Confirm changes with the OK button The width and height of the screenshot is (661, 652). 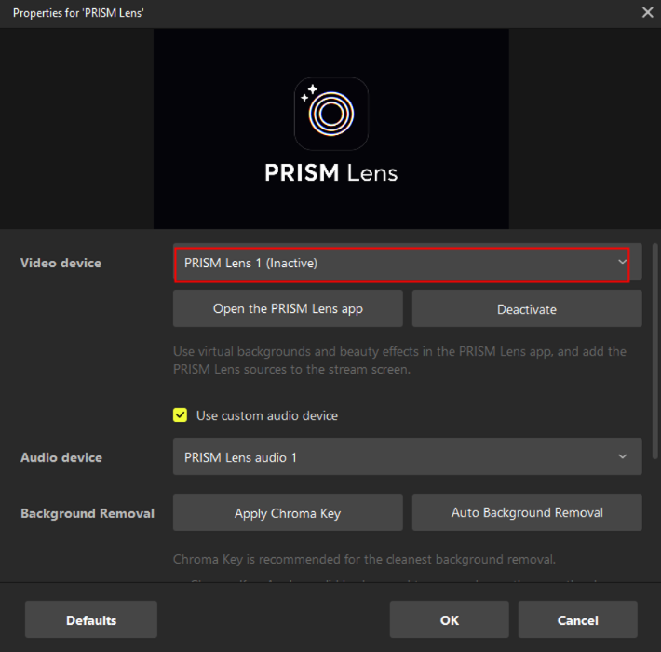coord(449,620)
